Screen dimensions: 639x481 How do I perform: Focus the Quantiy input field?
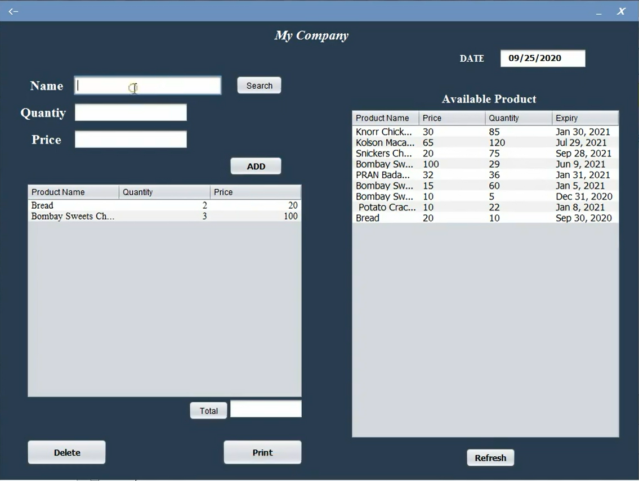coord(131,113)
